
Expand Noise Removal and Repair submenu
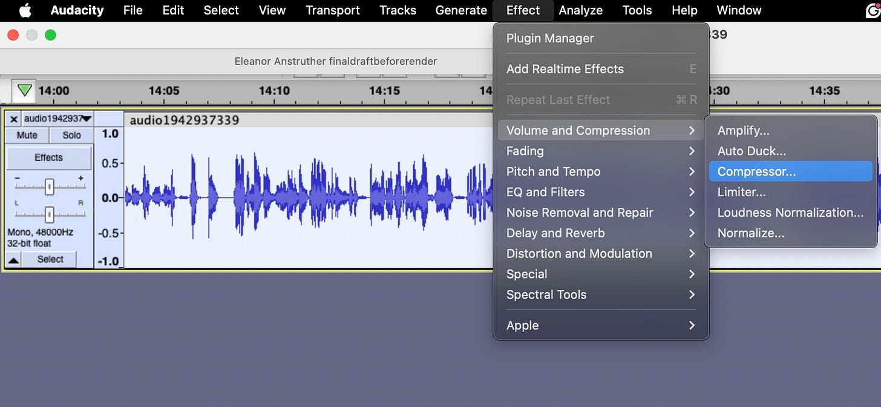tap(601, 213)
